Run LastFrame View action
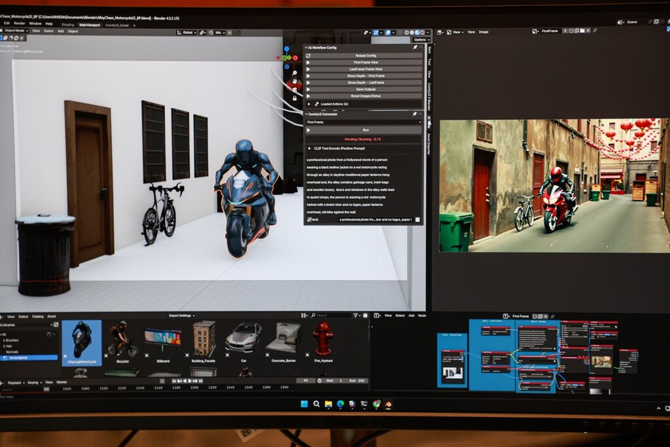This screenshot has height=447, width=670. [365, 69]
